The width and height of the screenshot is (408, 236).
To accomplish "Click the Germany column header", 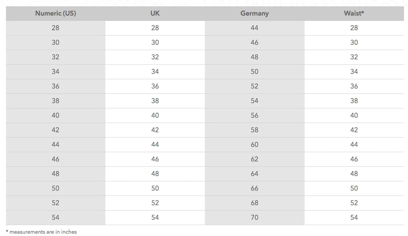I will point(255,14).
